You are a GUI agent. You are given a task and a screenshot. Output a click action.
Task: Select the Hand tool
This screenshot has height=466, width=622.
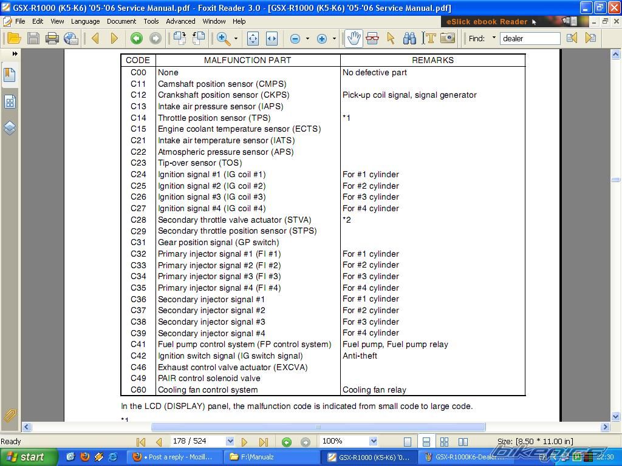[x=354, y=38]
